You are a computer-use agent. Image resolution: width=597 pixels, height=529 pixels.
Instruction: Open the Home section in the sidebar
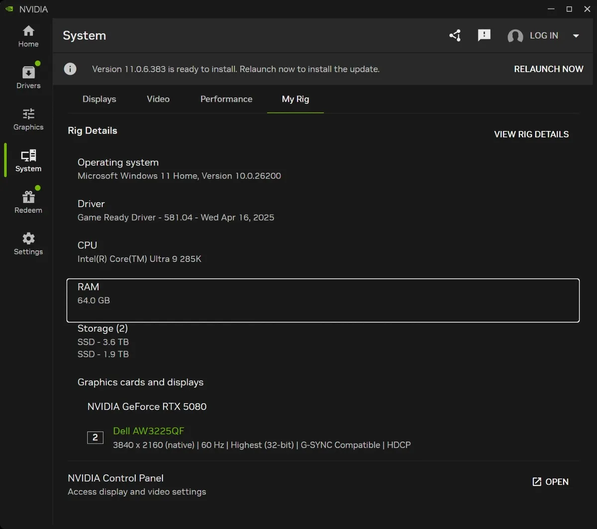click(28, 35)
